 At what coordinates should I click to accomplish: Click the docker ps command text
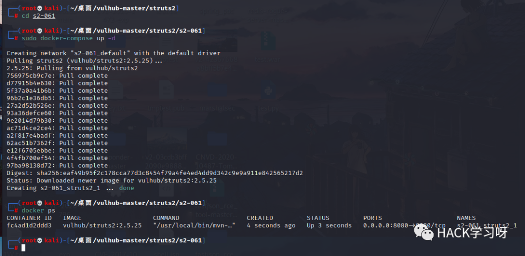tap(38, 210)
